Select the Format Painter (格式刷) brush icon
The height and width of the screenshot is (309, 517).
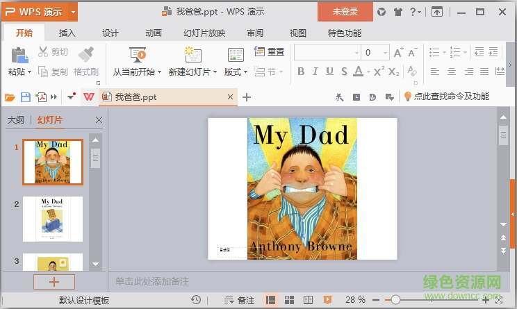tap(86, 55)
